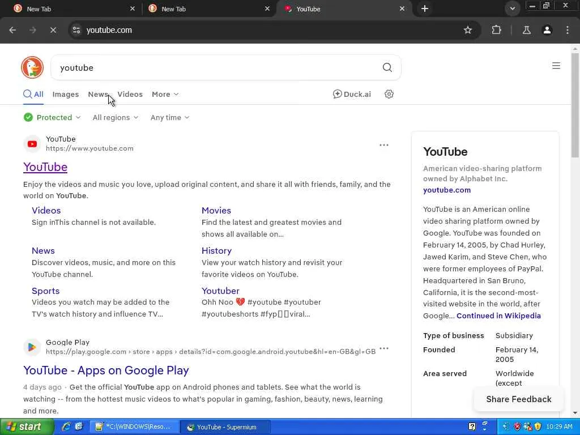Open the Videos sitelink
The image size is (580, 435).
coord(46,210)
